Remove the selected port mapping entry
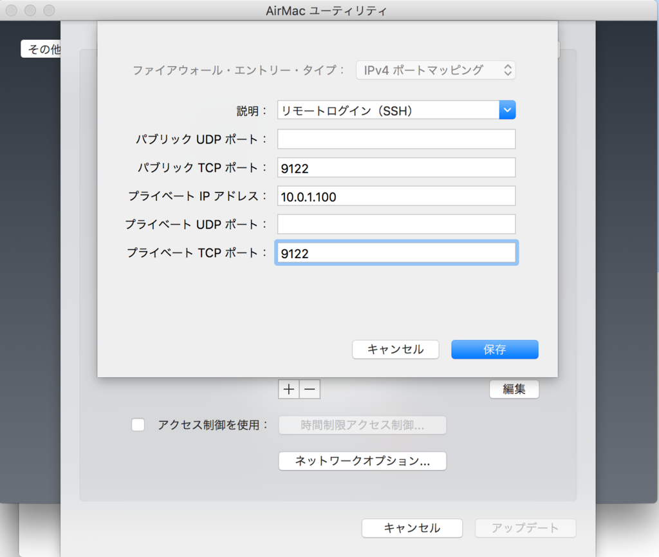Screen dimensions: 659x557 click(x=310, y=390)
